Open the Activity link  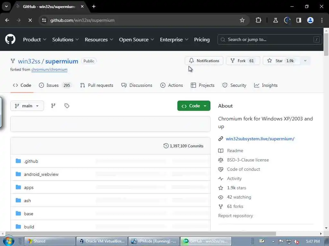[234, 178]
